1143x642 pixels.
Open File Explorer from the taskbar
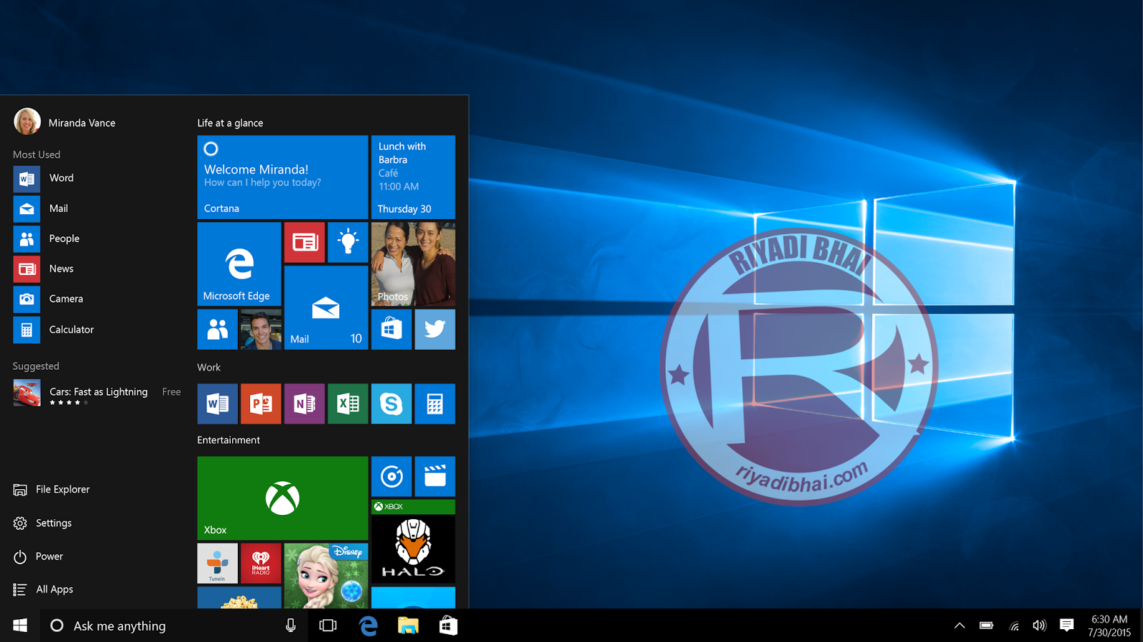[408, 626]
